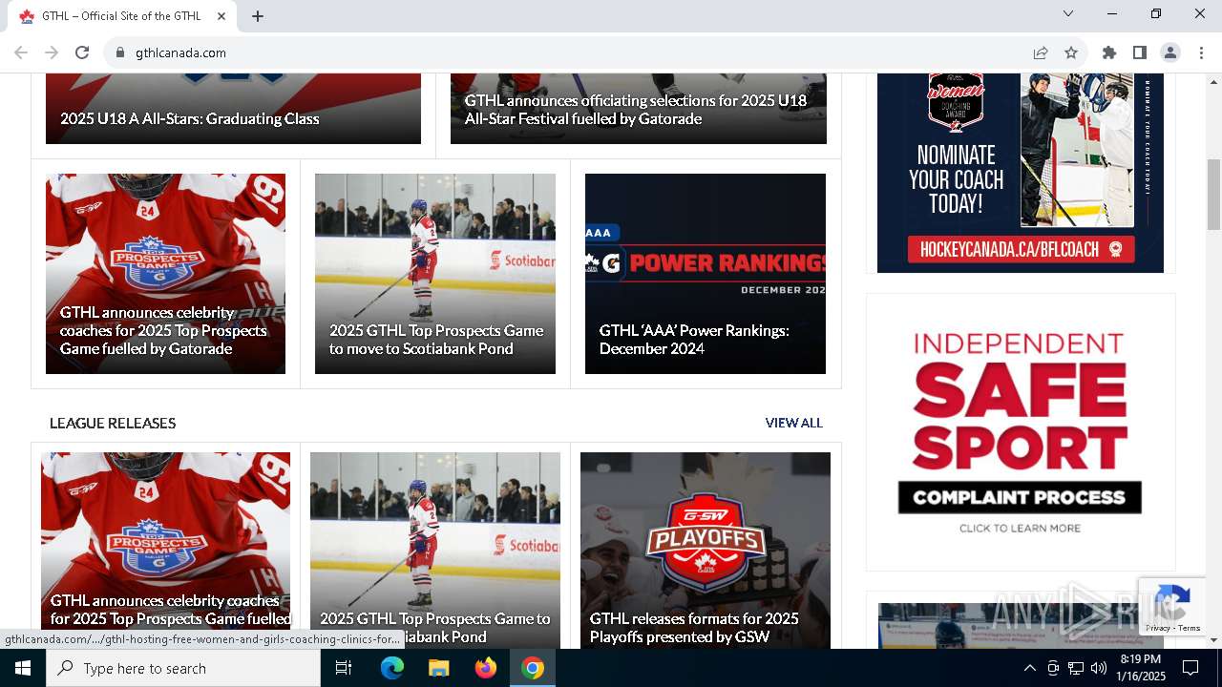Click LEAGUE RELEASES heading
Viewport: 1222px width, 687px height.
(113, 423)
